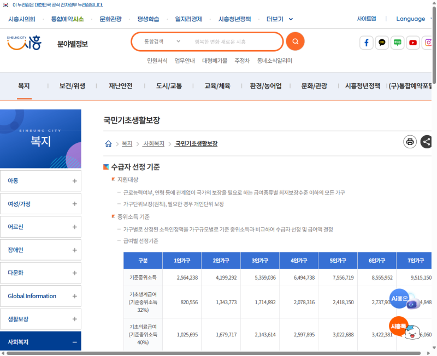Click the 1인가구 table column header
The image size is (437, 356).
pos(182,261)
